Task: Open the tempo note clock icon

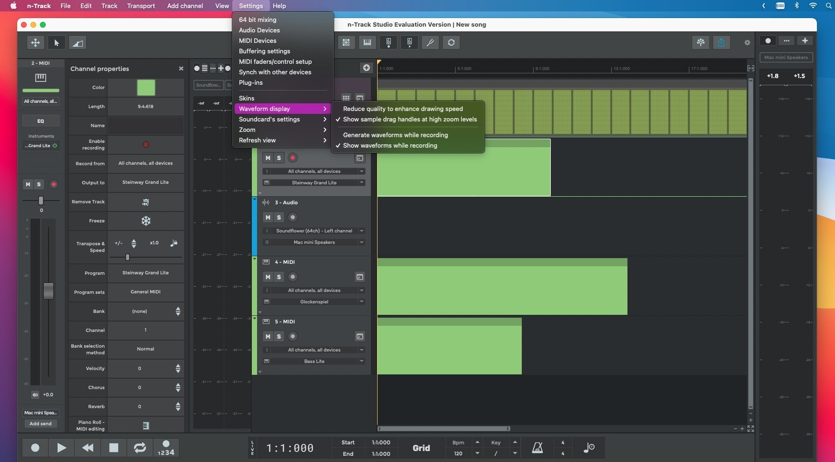Action: pyautogui.click(x=589, y=448)
